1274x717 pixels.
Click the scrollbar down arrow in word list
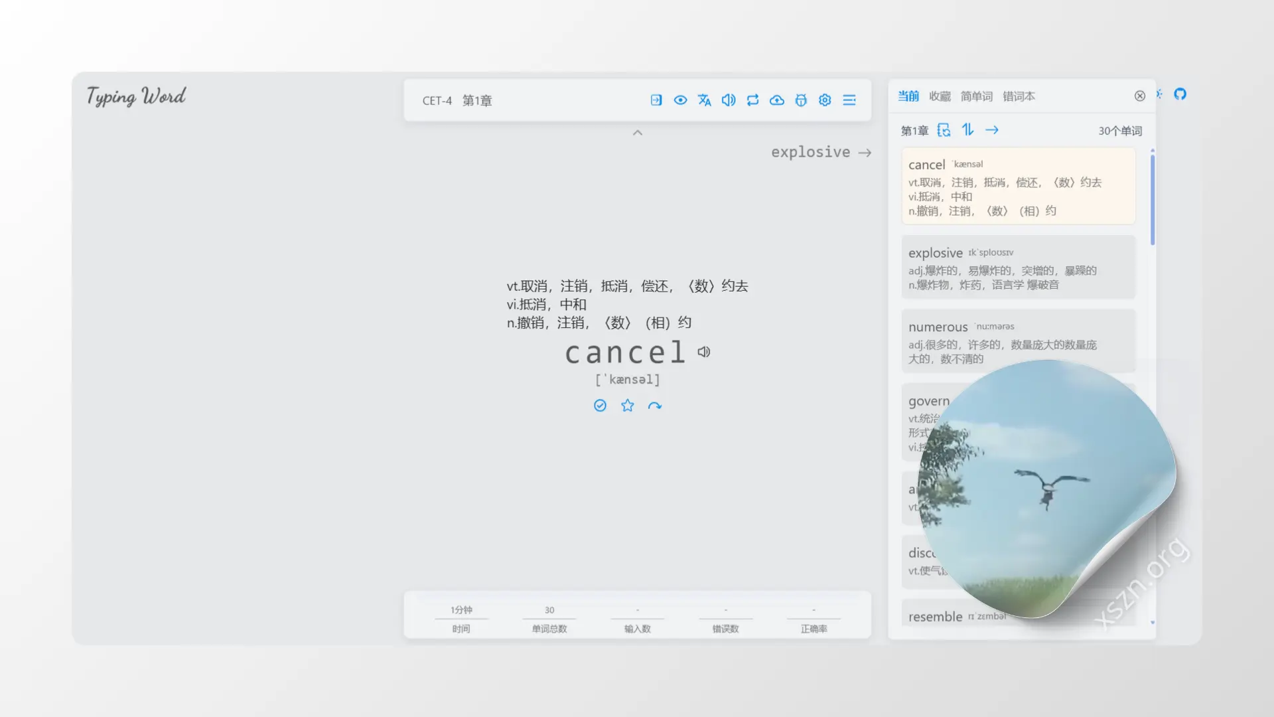(x=1153, y=623)
